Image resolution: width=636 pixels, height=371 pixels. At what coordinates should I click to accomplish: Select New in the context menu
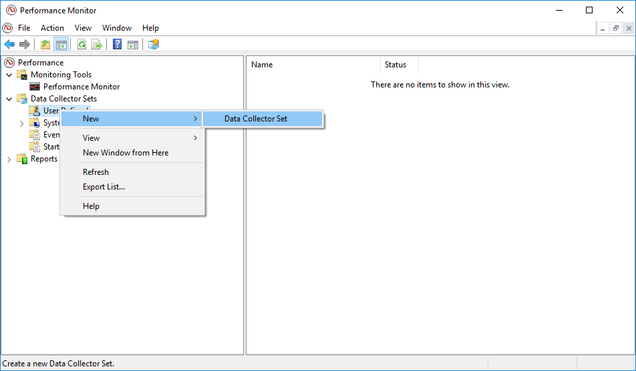(x=132, y=119)
